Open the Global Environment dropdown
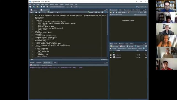The width and height of the screenshot is (177, 100). click(x=117, y=15)
